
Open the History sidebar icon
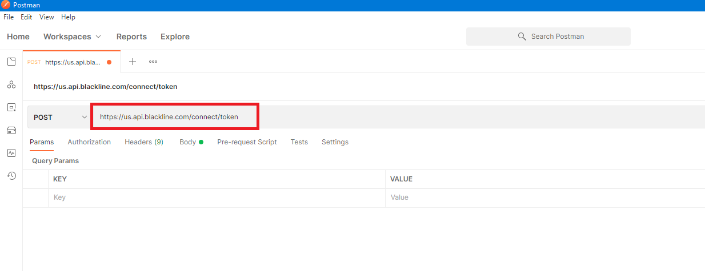(11, 176)
